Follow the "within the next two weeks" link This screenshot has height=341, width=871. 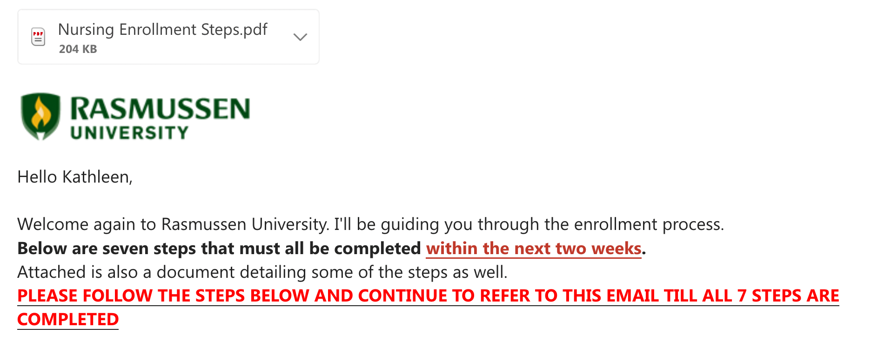[x=534, y=249]
